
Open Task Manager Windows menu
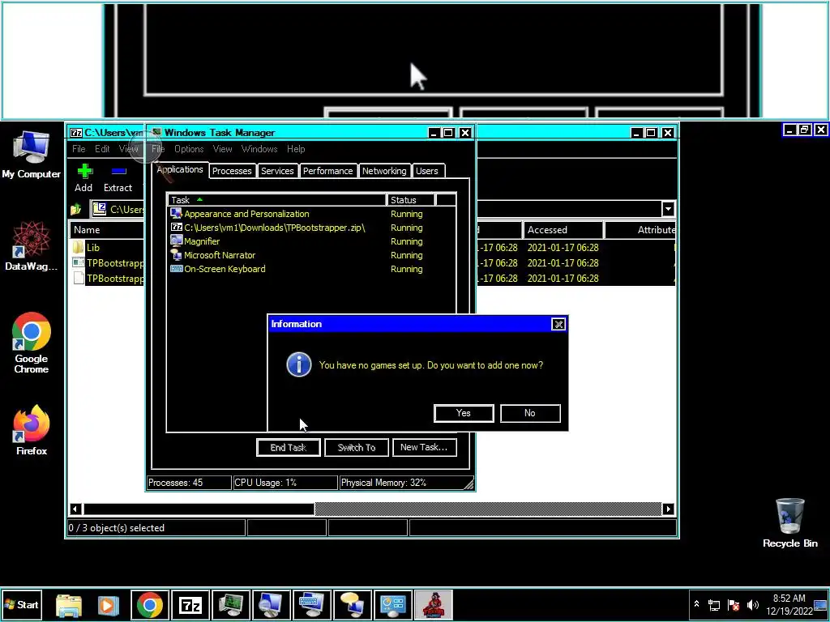pyautogui.click(x=259, y=149)
